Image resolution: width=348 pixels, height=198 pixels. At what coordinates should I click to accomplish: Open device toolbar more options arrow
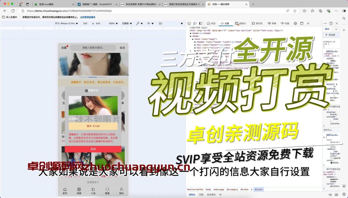click(182, 23)
